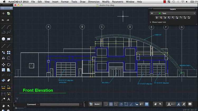Select the Mirror tool icon
Screen dimensions: 198x111
click(x=3, y=58)
